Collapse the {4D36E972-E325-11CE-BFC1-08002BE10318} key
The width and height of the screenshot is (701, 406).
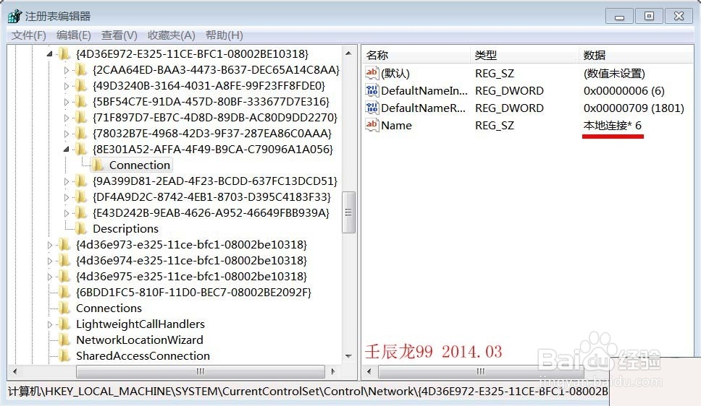click(50, 54)
